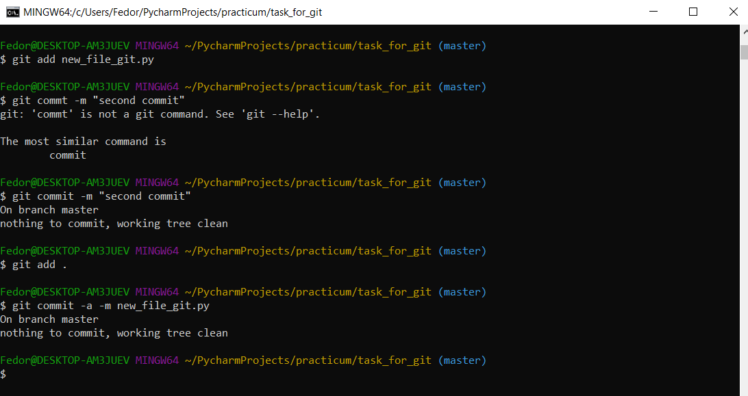Maximize the MINGW64 terminal window
This screenshot has width=748, height=396.
pos(693,12)
